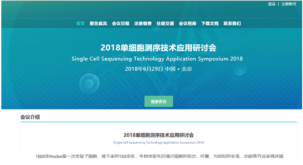Click the 登录 login link
Screen dimensions: 303x165
tap(272, 4)
